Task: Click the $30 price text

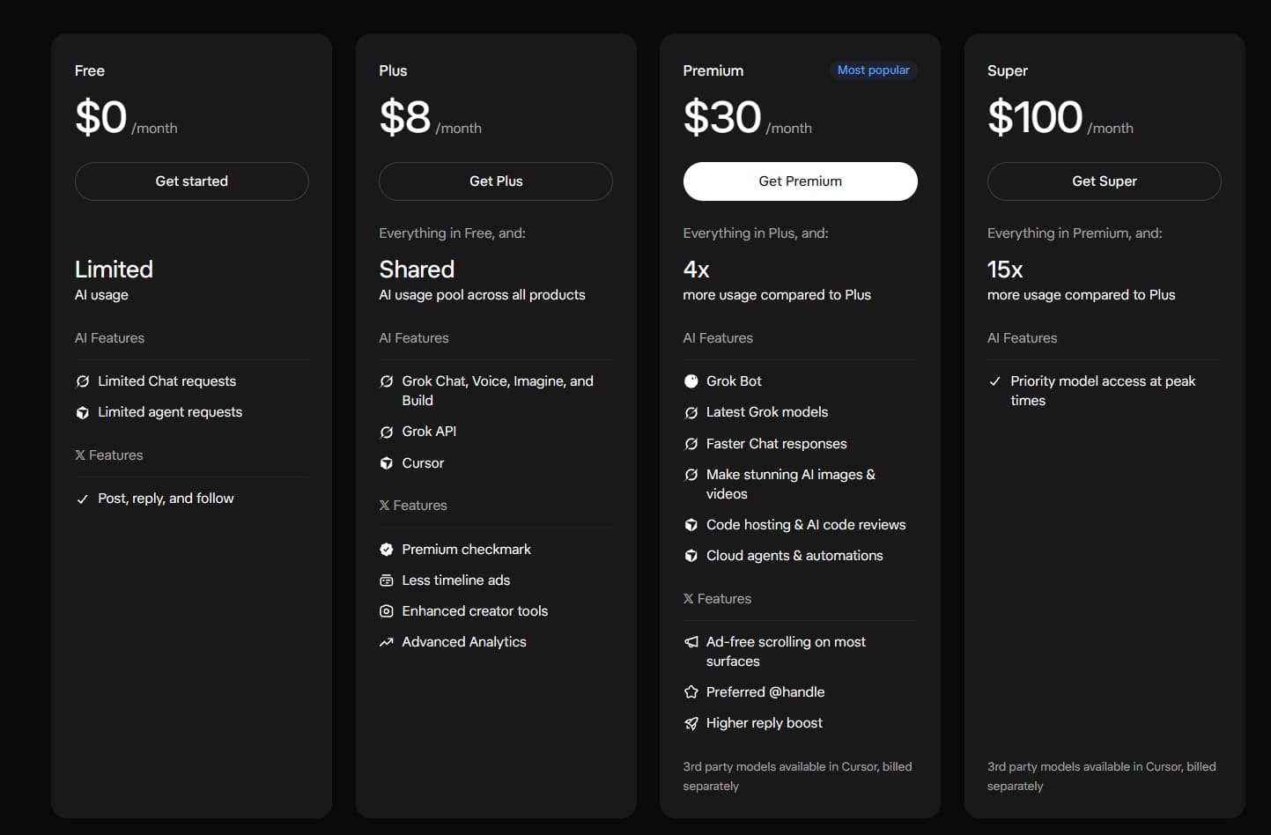Action: pyautogui.click(x=722, y=117)
